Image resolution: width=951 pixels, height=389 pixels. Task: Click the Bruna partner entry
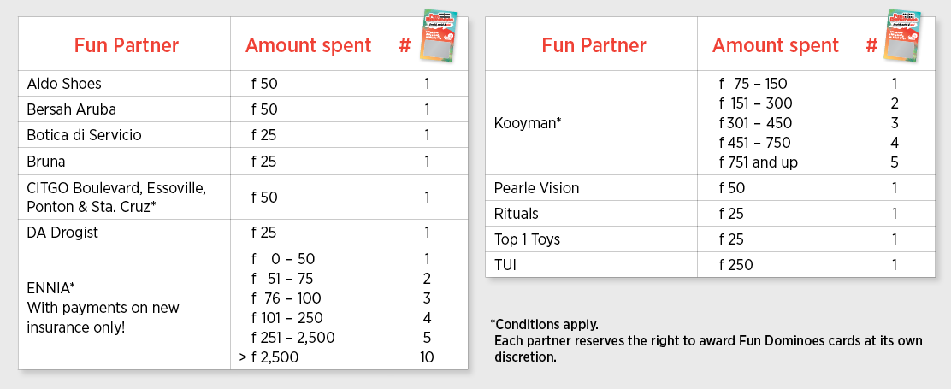(46, 161)
